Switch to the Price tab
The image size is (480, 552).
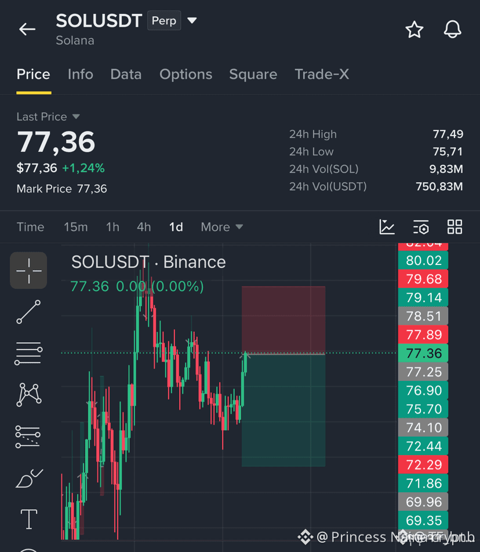[x=34, y=74]
